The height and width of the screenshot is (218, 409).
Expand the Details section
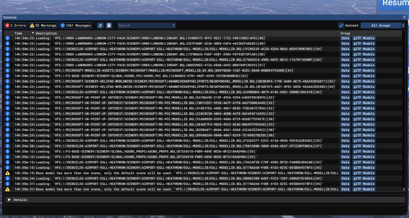tap(9, 200)
